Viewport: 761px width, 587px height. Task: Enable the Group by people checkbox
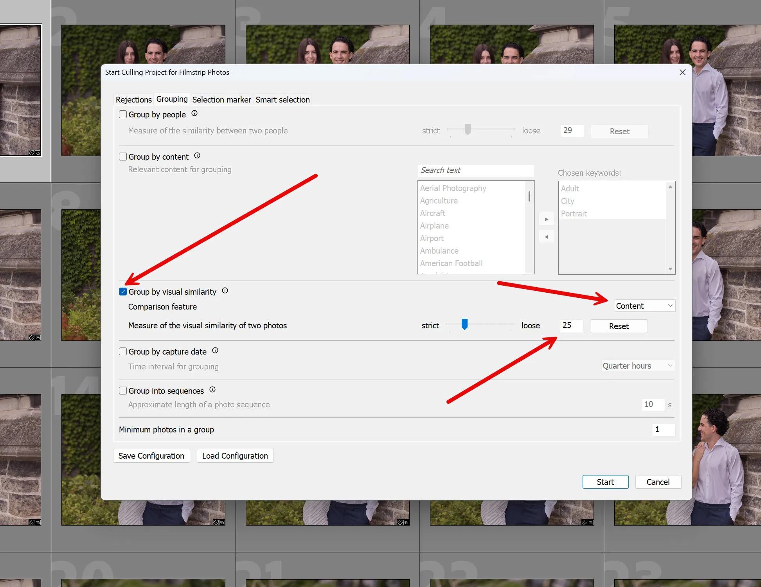pos(122,114)
